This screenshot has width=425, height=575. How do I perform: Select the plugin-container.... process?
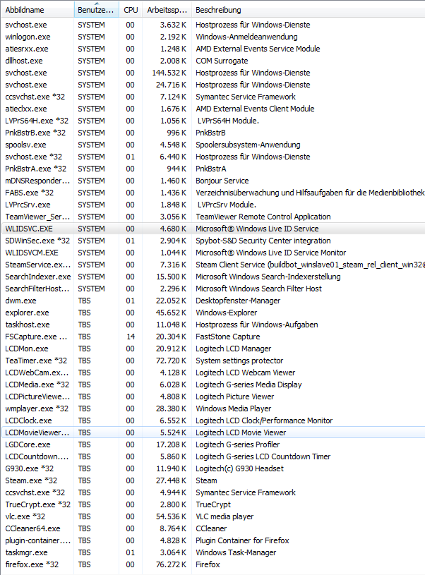click(x=213, y=540)
